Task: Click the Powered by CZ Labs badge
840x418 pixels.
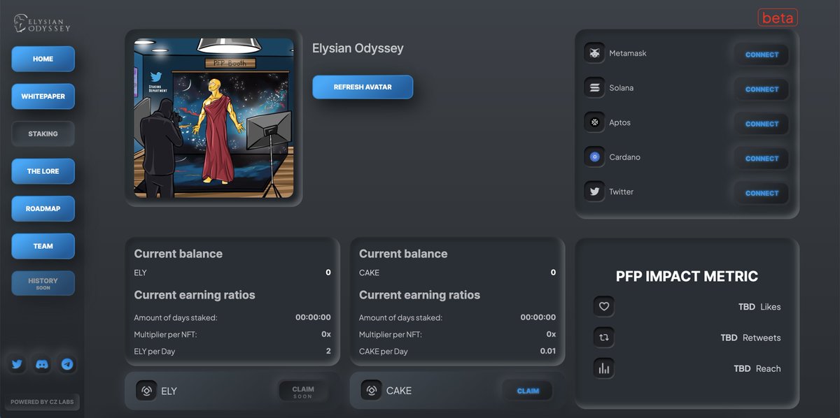Action: pos(43,402)
